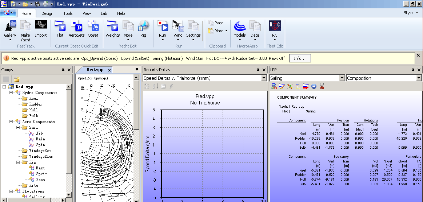
Task: Collapse the Aero Components tree node
Action: (11, 121)
